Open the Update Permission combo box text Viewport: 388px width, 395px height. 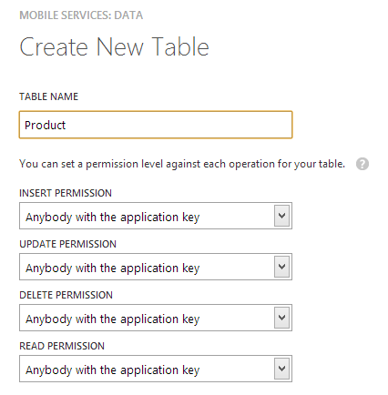click(x=112, y=268)
